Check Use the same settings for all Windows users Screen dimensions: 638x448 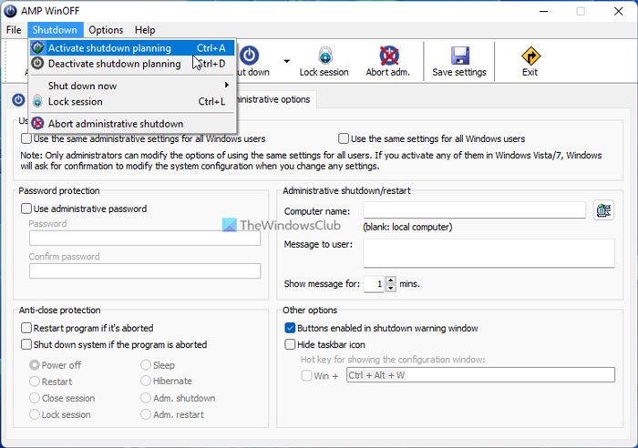tap(344, 138)
